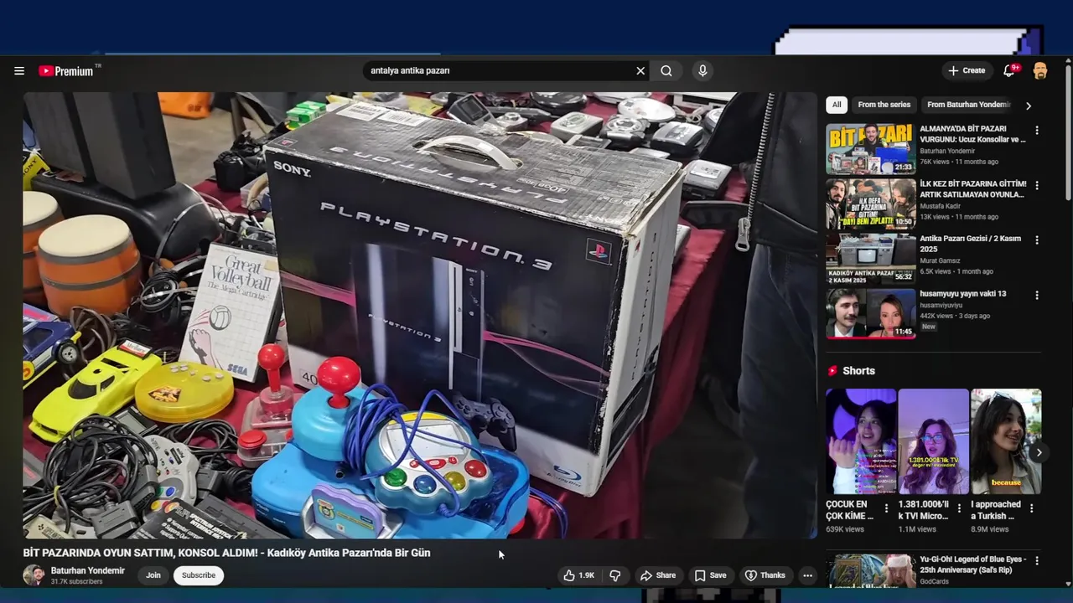Start voice search with microphone
This screenshot has width=1073, height=603.
point(702,71)
